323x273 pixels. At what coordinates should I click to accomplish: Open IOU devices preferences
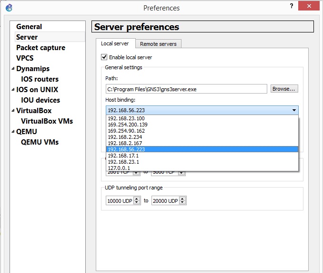tap(40, 100)
